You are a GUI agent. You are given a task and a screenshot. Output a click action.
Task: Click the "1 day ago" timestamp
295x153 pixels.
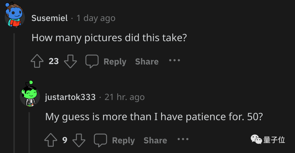(96, 18)
